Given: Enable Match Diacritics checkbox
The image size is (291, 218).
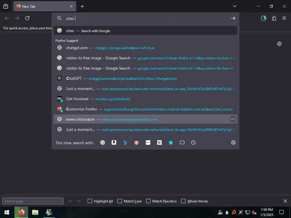Looking at the screenshot, I should [148, 201].
